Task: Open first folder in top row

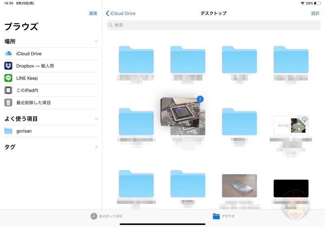Action: pos(136,60)
